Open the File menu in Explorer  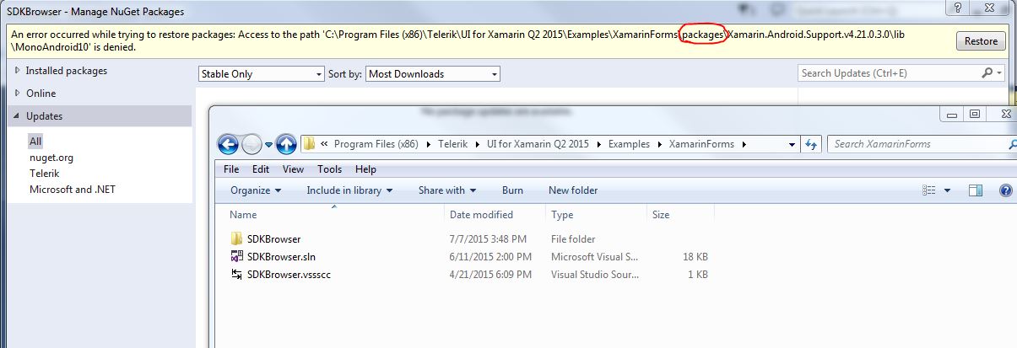231,169
